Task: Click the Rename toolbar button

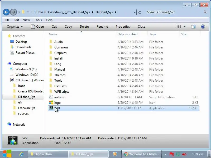Action: [x=102, y=27]
